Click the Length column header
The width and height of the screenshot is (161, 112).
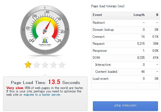[139, 15]
